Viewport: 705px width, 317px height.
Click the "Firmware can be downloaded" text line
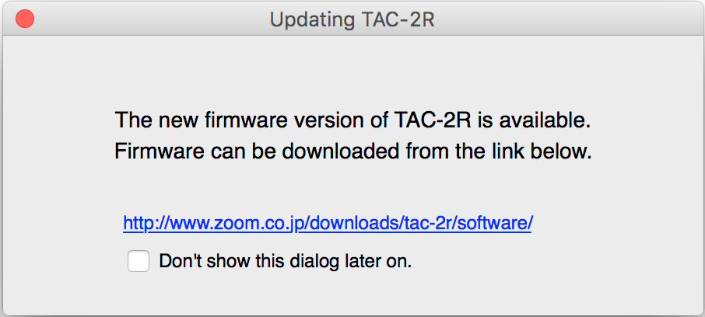pos(352,152)
